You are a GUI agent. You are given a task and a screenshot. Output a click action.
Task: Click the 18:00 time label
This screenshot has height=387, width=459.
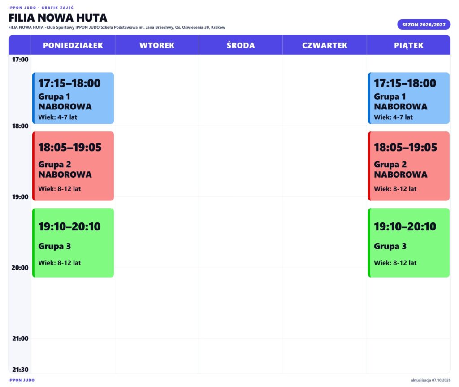(20, 126)
